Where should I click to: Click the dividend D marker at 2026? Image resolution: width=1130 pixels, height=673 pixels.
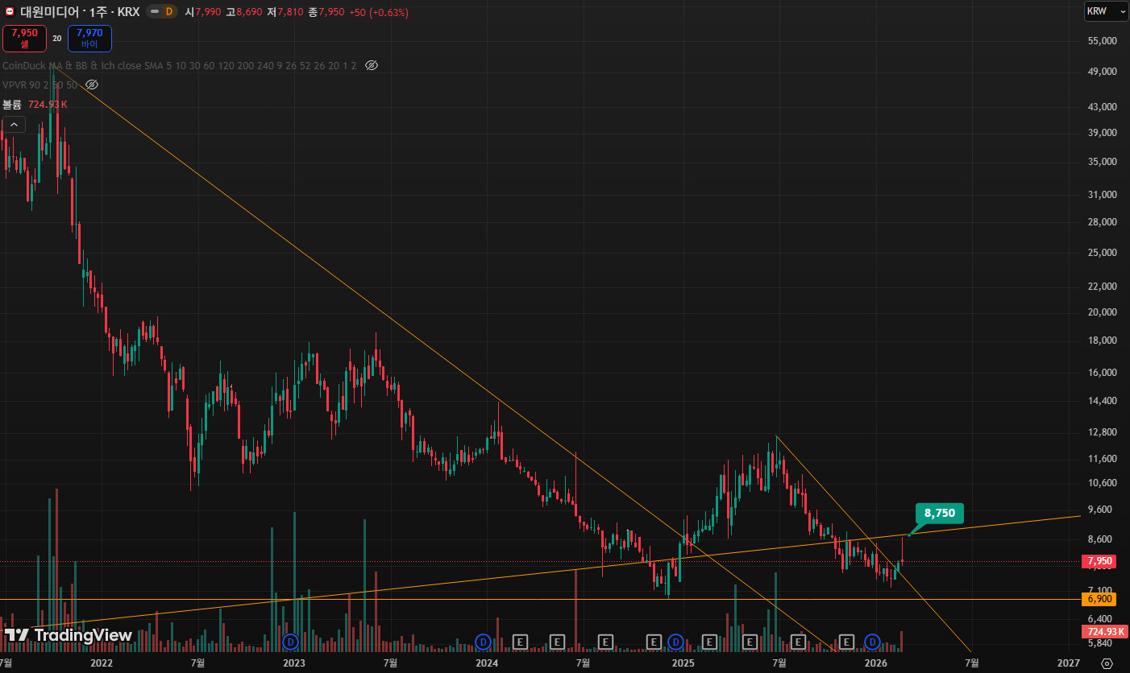(872, 642)
